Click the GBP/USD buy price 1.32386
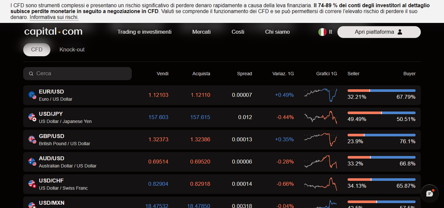 click(x=200, y=140)
